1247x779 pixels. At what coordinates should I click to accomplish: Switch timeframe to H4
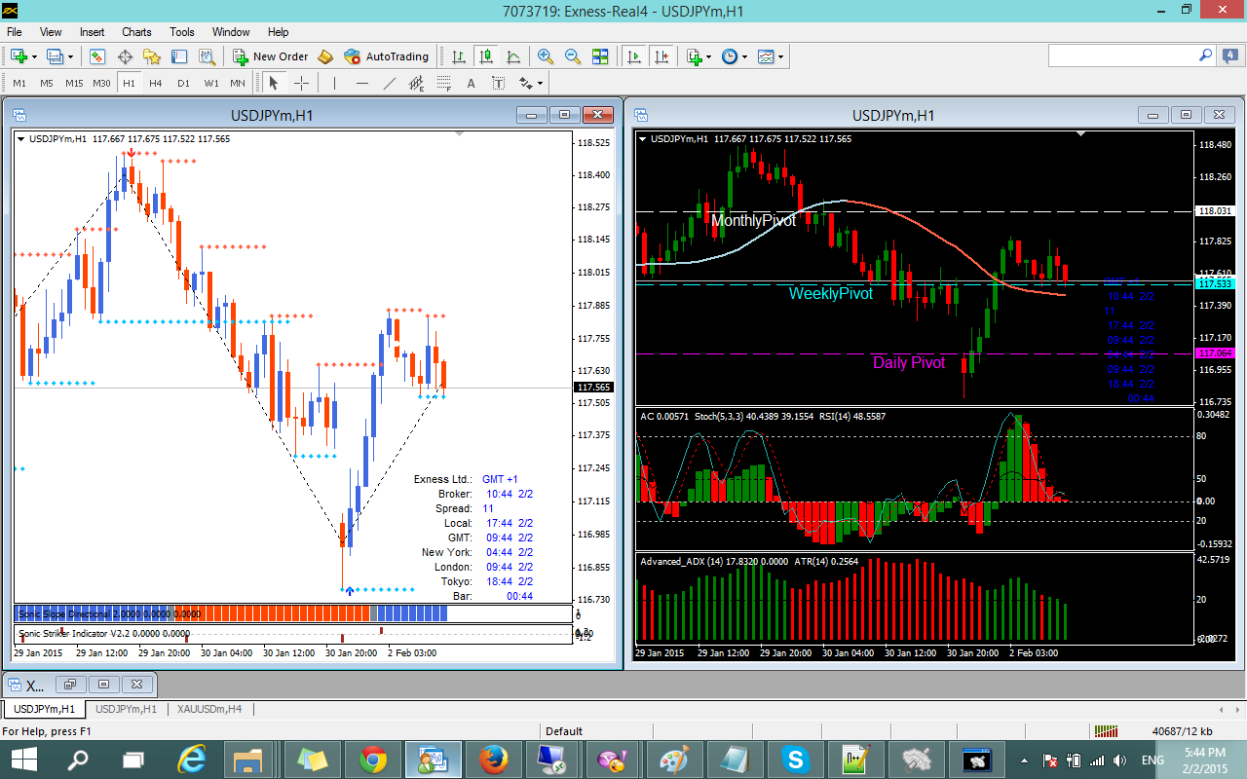click(156, 83)
